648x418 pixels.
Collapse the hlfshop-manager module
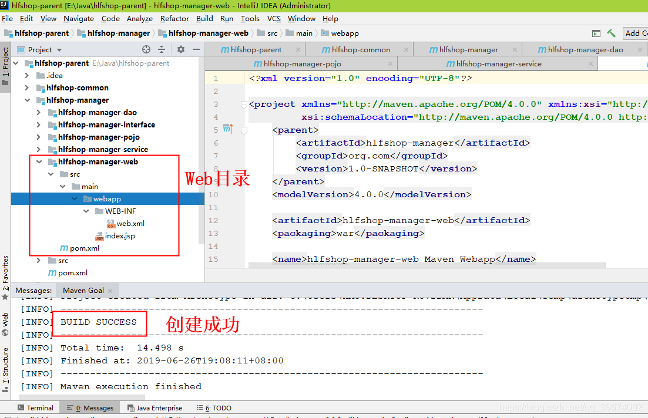pos(27,100)
